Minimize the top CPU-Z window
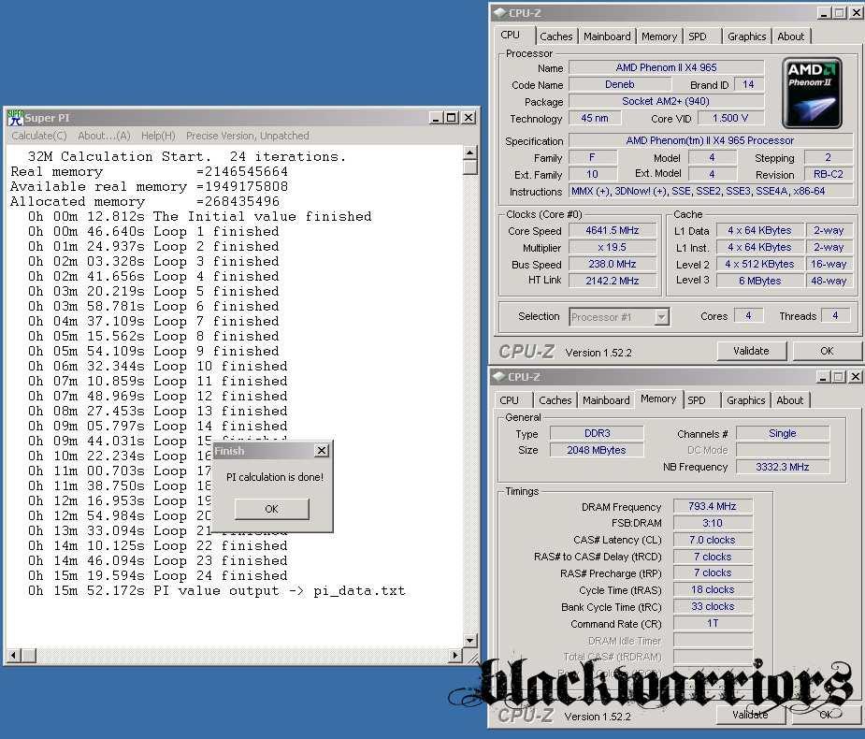The image size is (865, 739). click(824, 13)
